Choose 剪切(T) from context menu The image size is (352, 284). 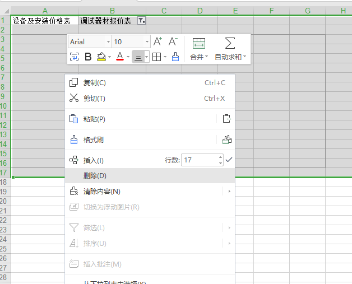point(150,98)
